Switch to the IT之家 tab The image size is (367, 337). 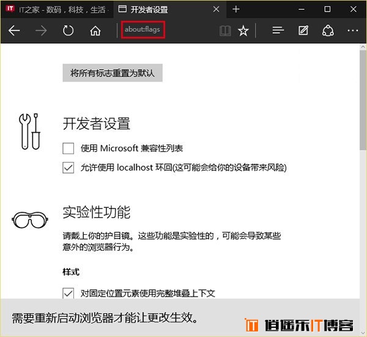[x=57, y=9]
